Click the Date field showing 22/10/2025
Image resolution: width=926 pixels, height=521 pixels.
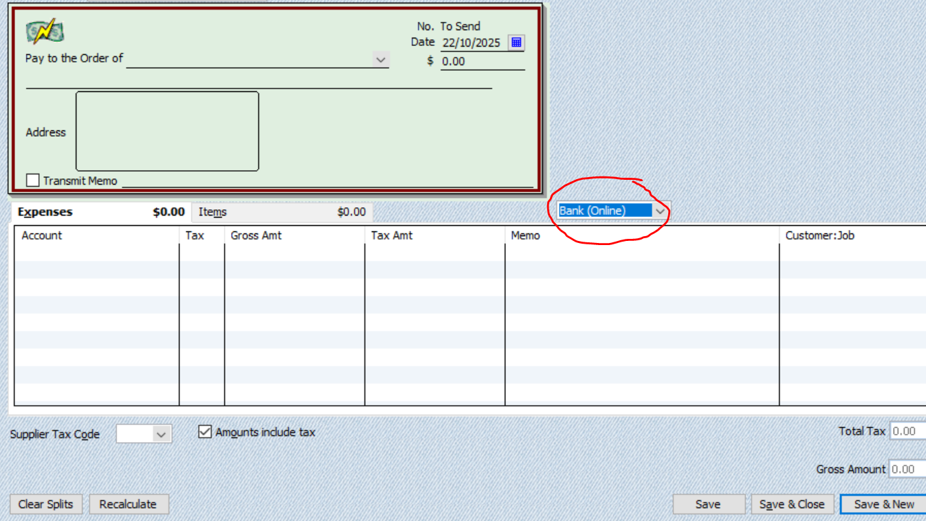[x=472, y=43]
